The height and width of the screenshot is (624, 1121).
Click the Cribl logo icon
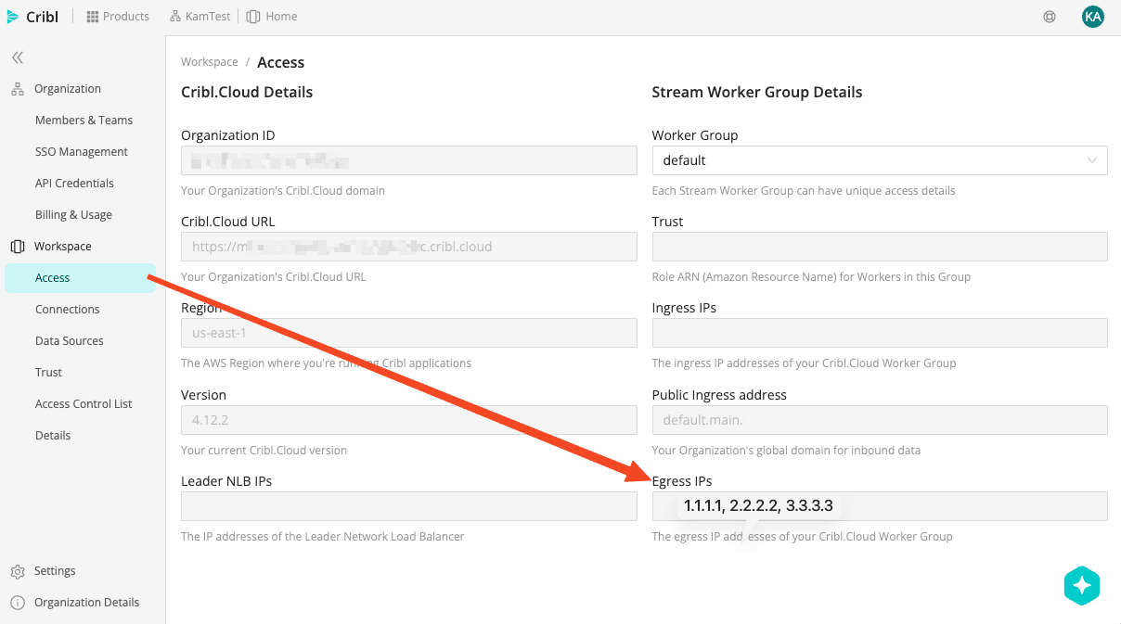point(13,17)
